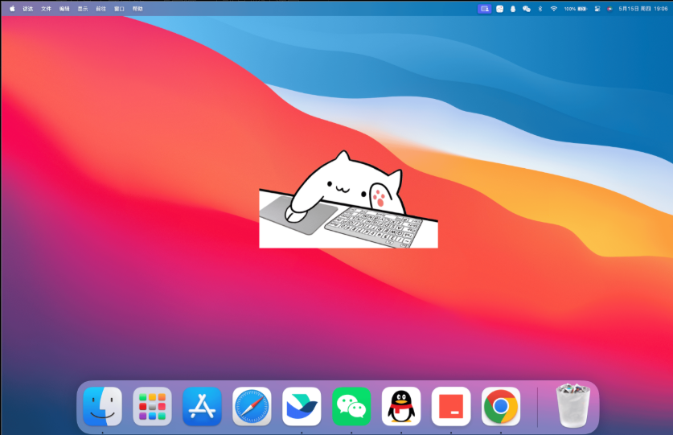Launch App Store from the Dock
Screen dimensions: 673x435
coord(202,406)
